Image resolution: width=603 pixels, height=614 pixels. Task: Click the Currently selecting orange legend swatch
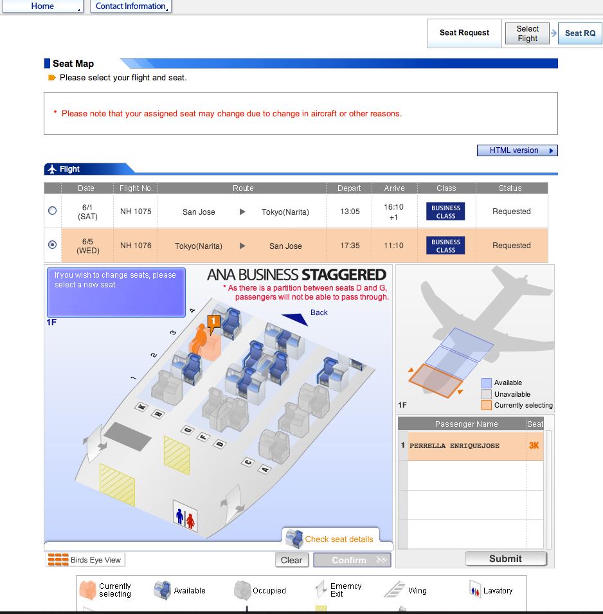(486, 405)
